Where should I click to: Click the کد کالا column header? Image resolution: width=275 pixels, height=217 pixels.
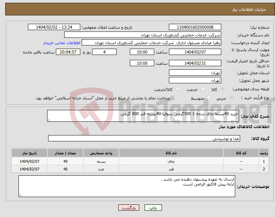[x=241, y=153]
